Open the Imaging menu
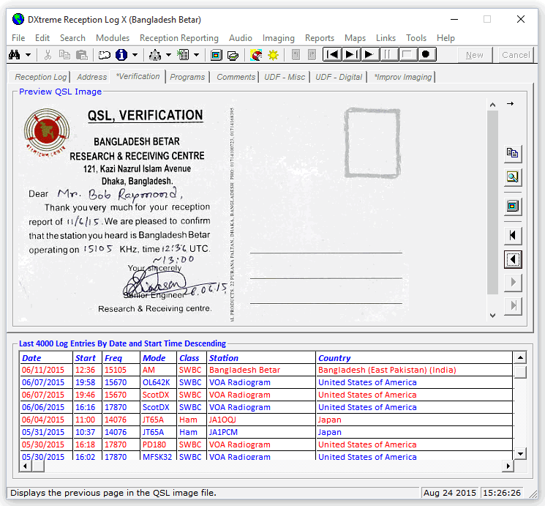The width and height of the screenshot is (545, 506). 279,38
